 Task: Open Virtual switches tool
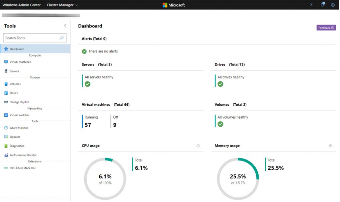click(35, 115)
